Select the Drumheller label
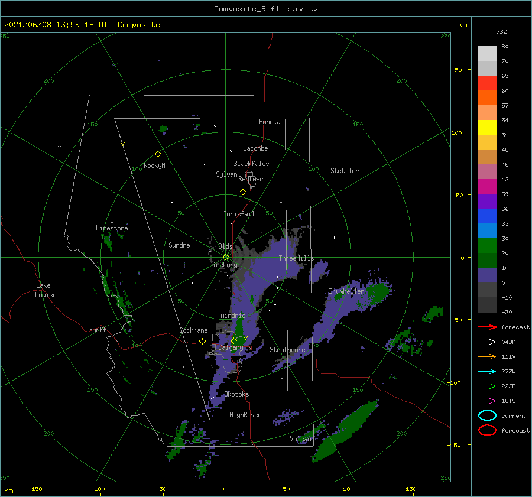This screenshot has width=532, height=497. [346, 291]
